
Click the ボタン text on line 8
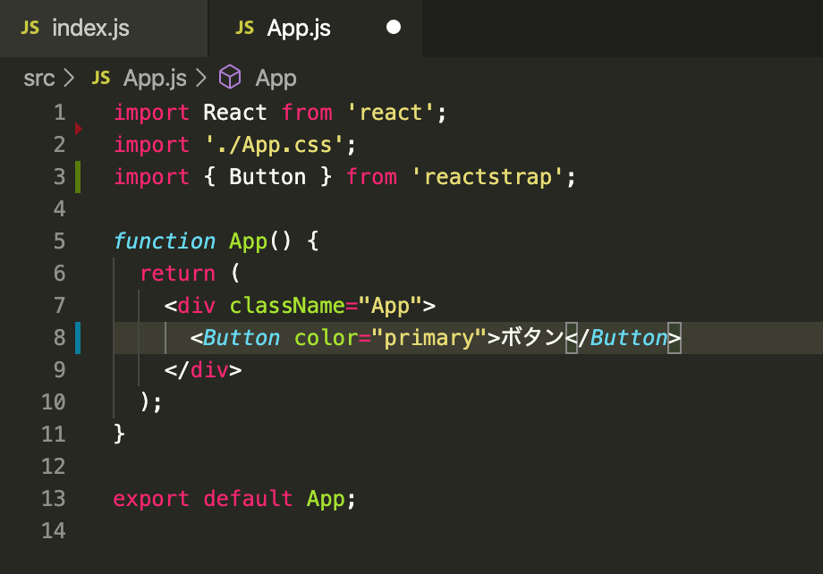coord(532,337)
